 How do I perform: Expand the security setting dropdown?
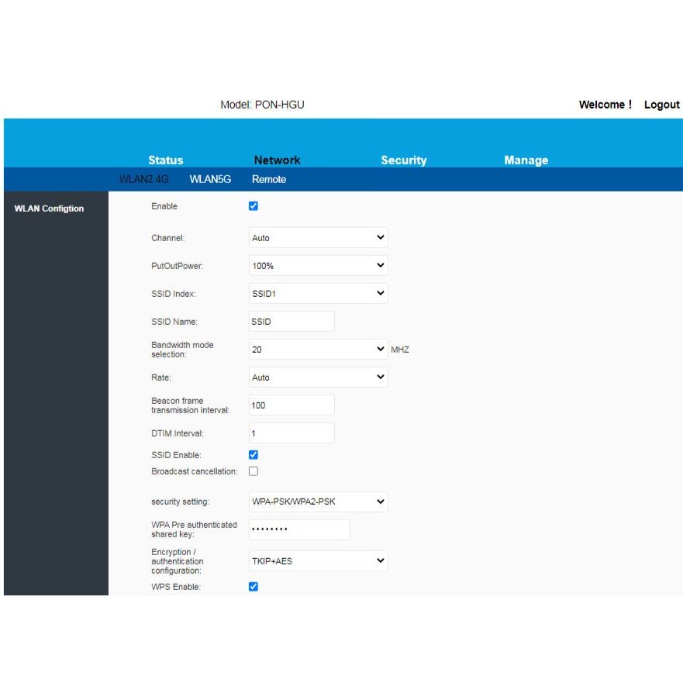point(318,502)
